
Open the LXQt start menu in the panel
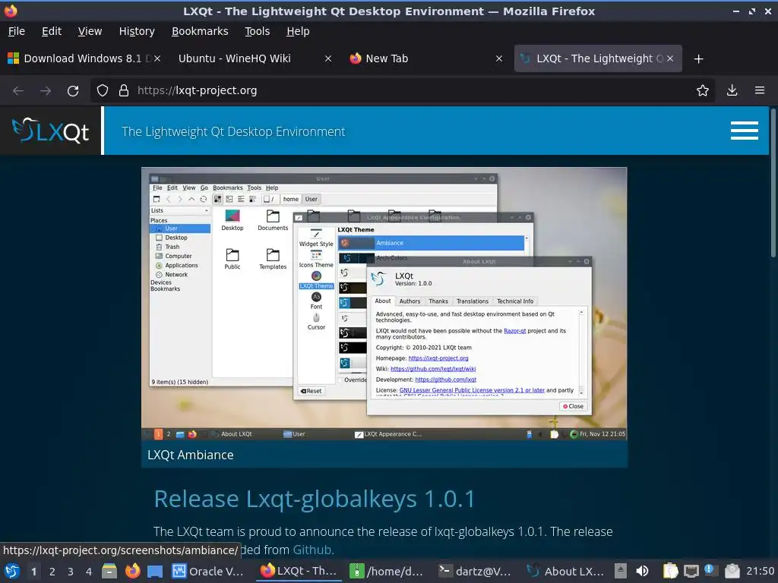(12, 572)
